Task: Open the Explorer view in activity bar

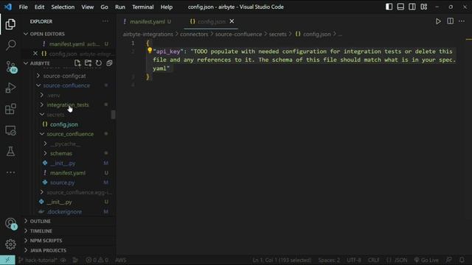Action: [x=10, y=24]
